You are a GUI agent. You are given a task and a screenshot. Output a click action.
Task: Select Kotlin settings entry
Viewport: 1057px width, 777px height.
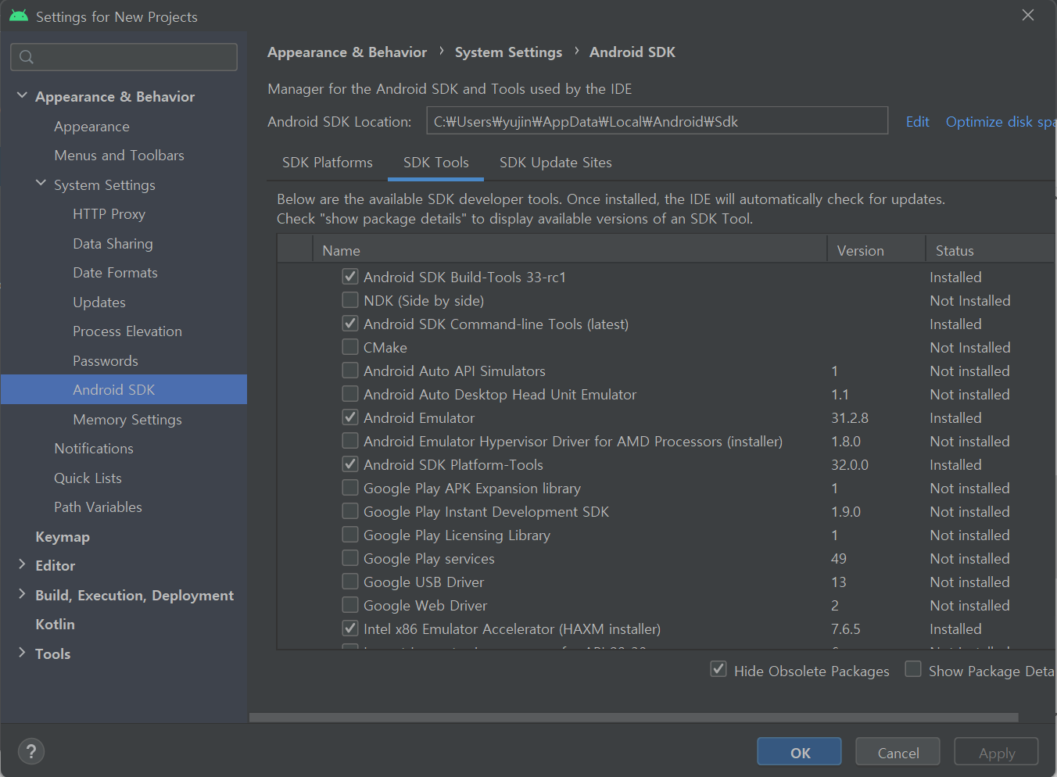pos(55,625)
